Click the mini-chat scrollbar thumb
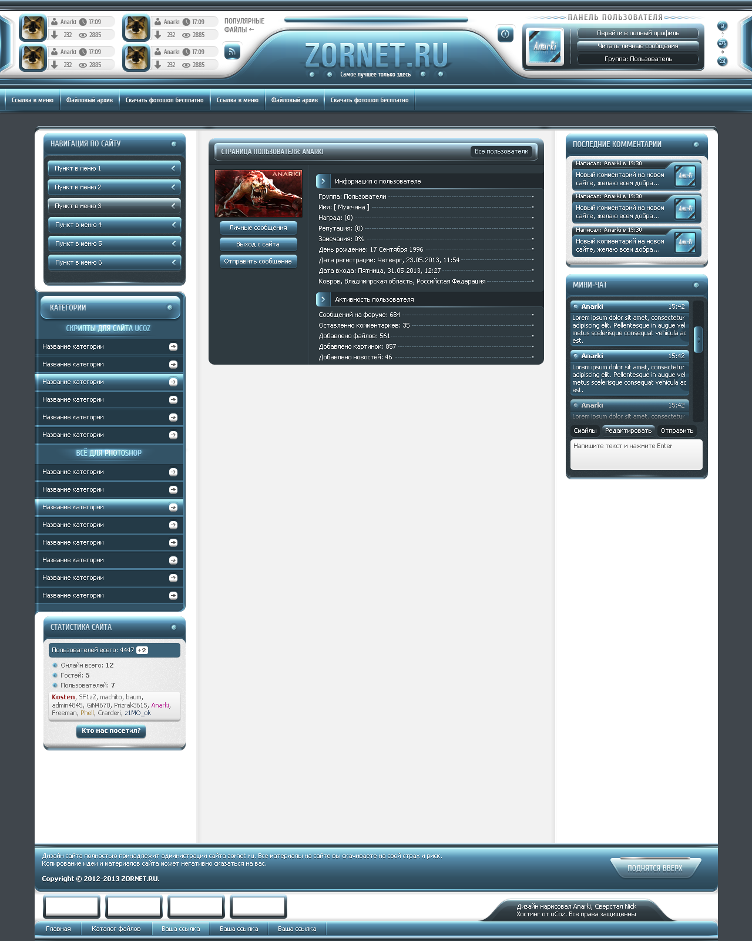 coord(698,339)
